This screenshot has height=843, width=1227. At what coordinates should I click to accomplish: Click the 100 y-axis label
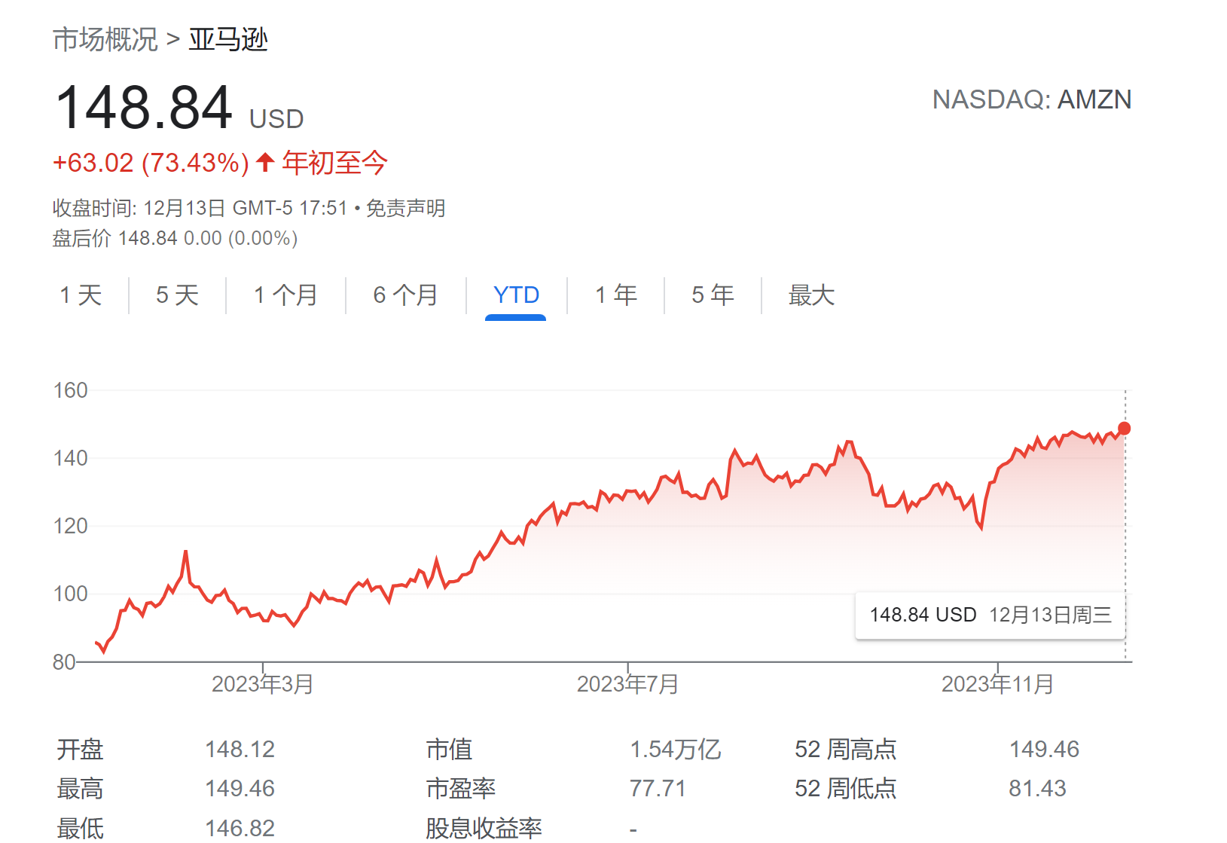click(70, 594)
